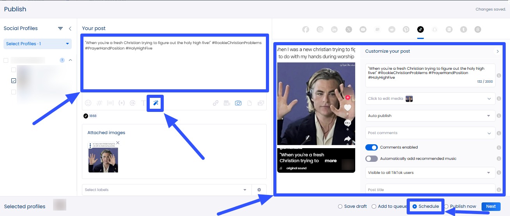Viewport: 510px width, 216px height.
Task: Open the label settings gear icon
Action: [x=259, y=190]
